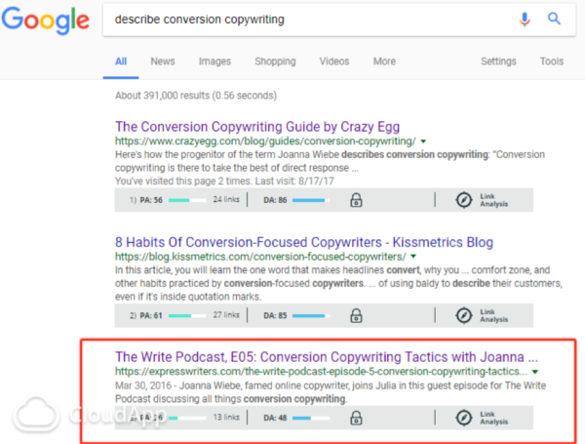
Task: Click PA 56 progress bar for Crazy Egg
Action: 187,200
